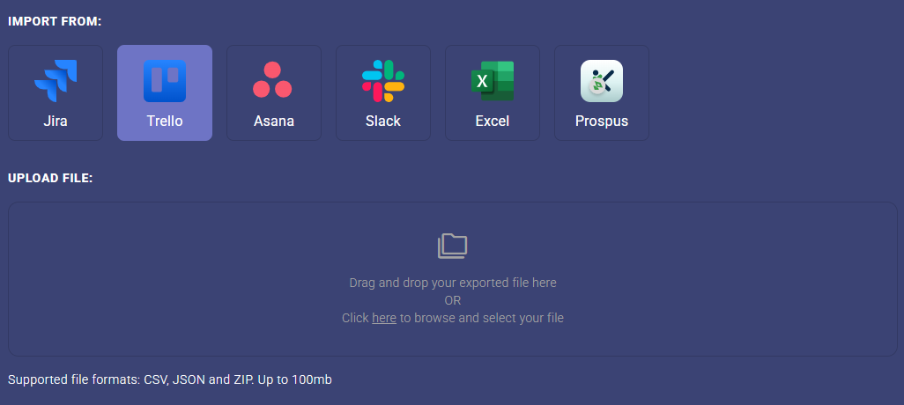
Task: Click 'to browse and select your file' text
Action: pyautogui.click(x=482, y=318)
